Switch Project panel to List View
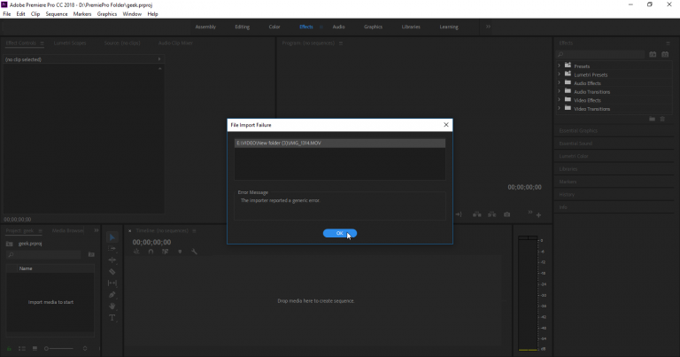 (x=22, y=348)
